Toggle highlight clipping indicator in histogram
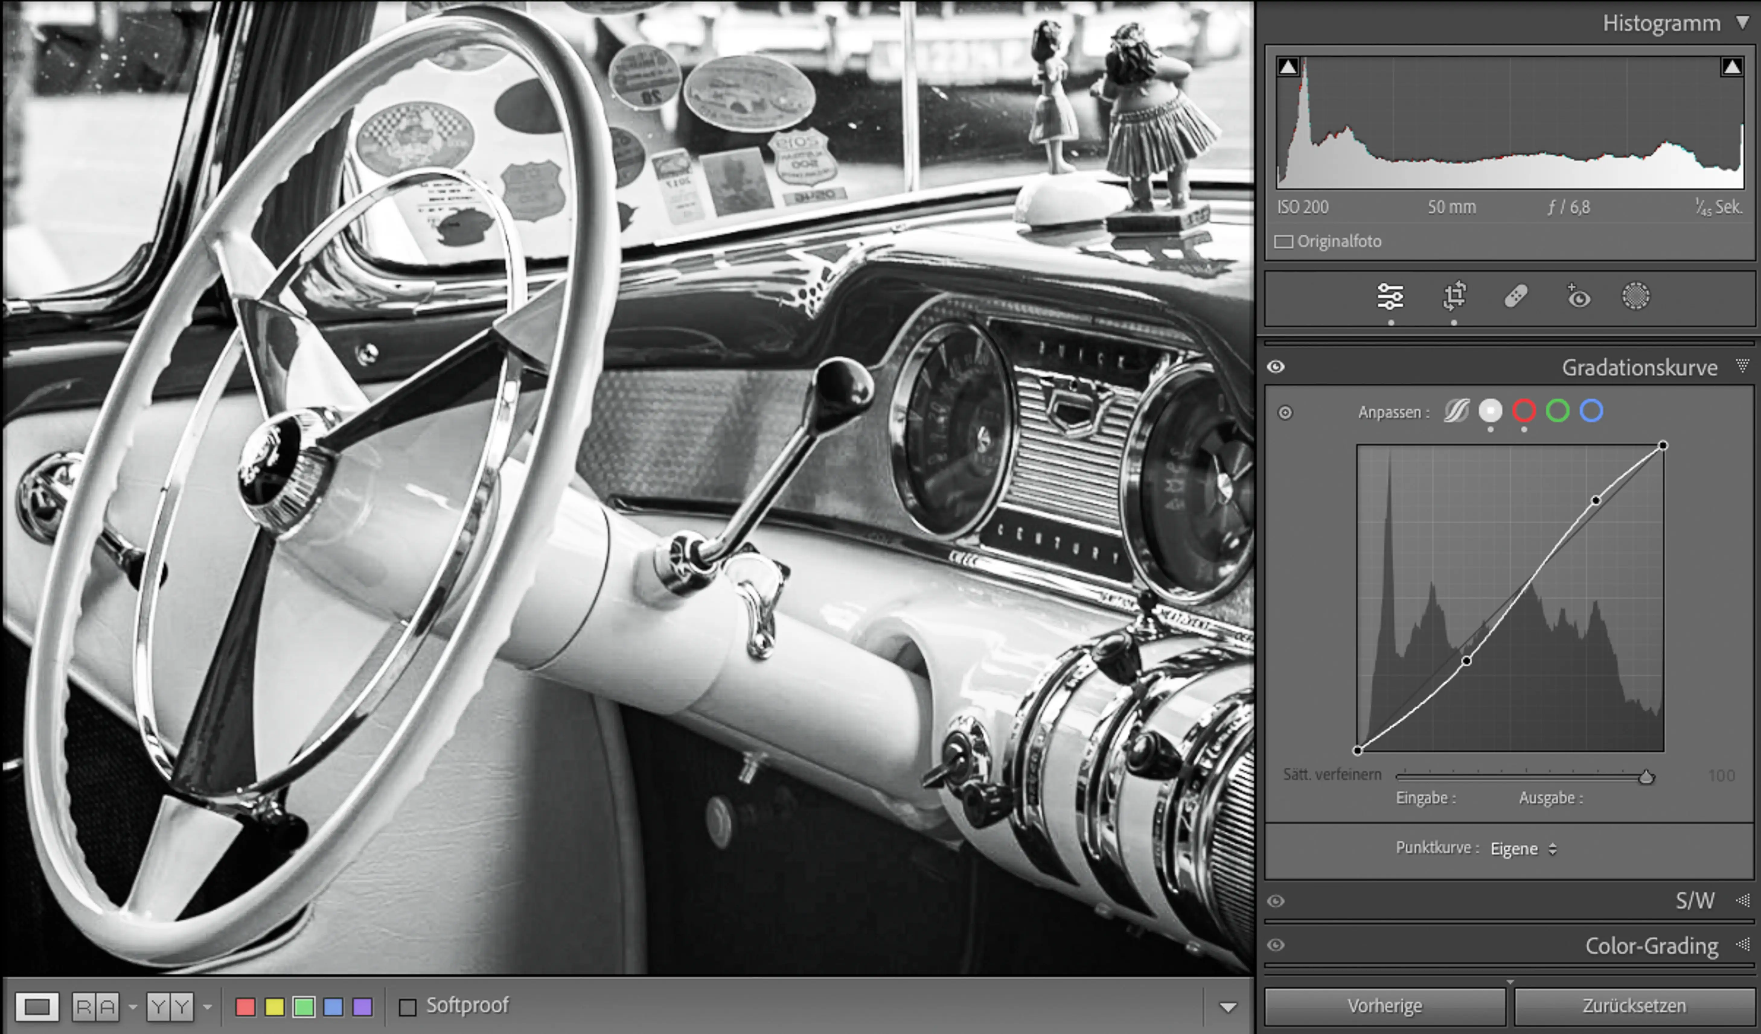 pyautogui.click(x=1732, y=67)
